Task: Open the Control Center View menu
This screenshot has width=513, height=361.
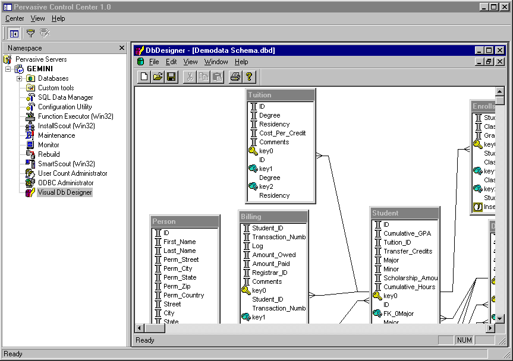Action: click(37, 18)
